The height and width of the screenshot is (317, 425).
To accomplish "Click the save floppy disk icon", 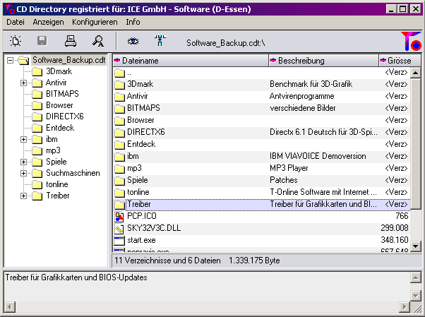I will pos(42,41).
